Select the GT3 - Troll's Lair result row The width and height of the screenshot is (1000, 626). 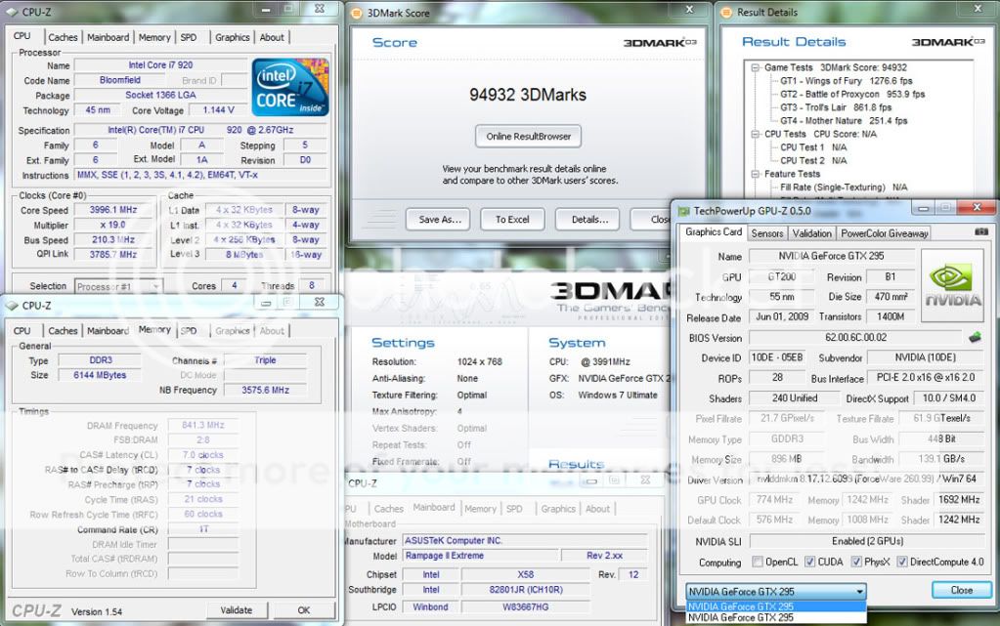(x=836, y=107)
